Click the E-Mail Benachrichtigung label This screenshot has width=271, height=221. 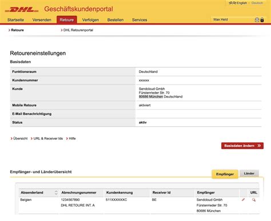tap(32, 114)
